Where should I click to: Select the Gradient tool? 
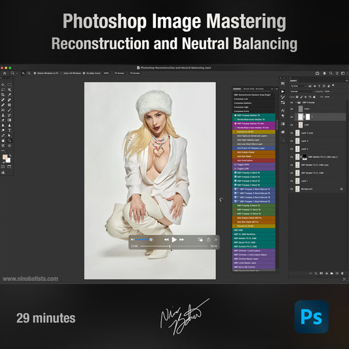click(9, 120)
